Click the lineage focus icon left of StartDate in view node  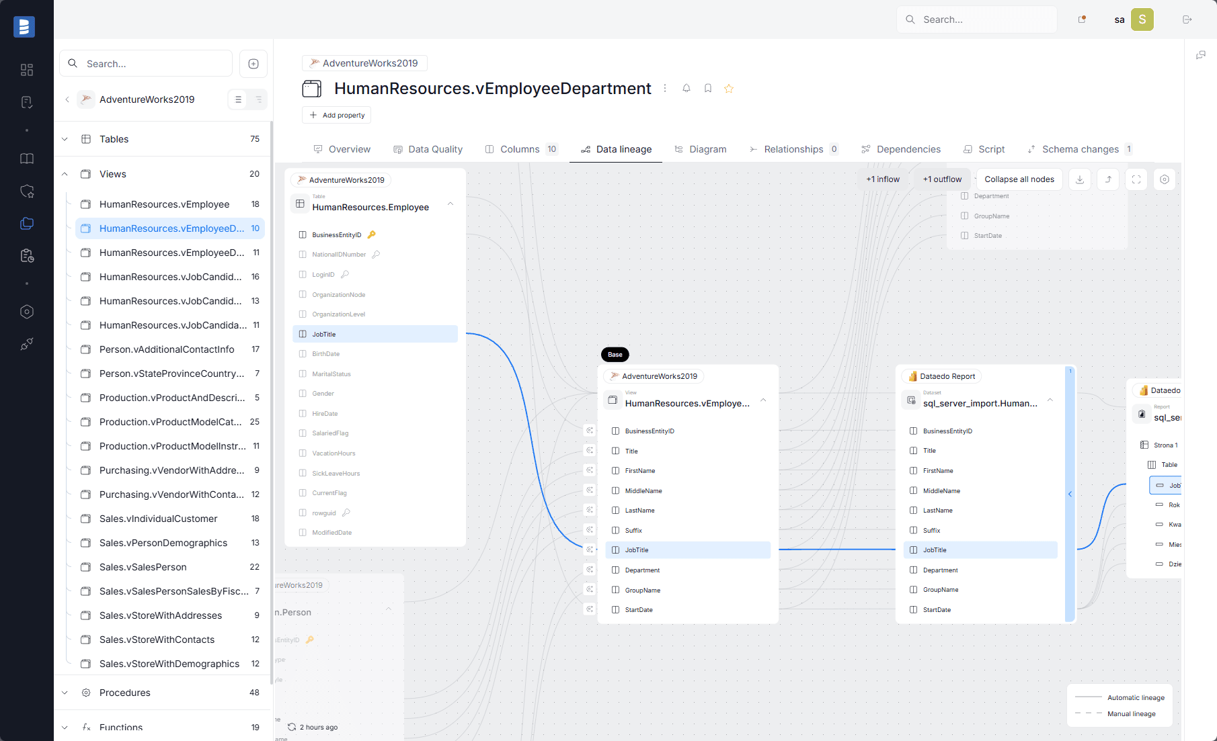coord(590,609)
